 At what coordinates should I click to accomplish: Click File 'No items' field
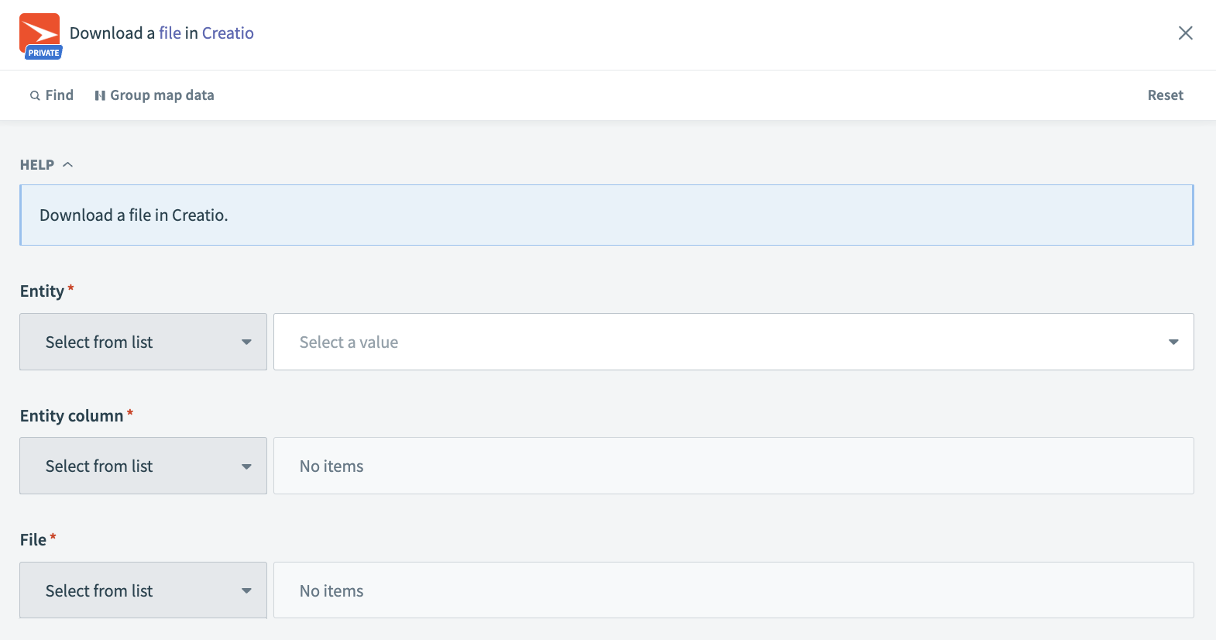pos(733,590)
